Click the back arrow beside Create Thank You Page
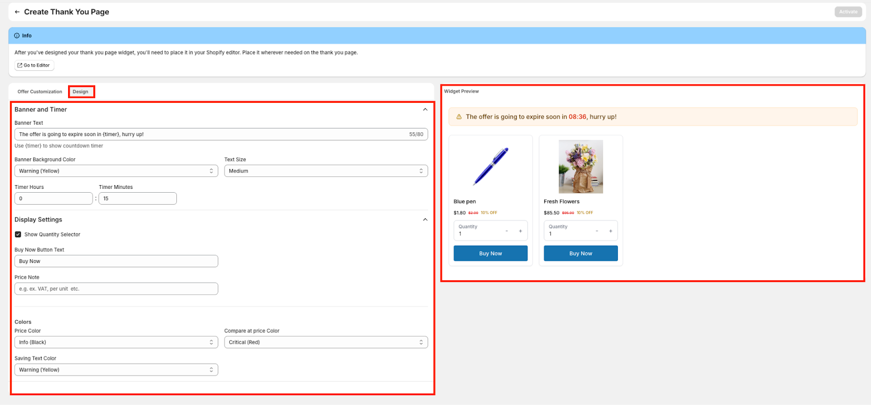871x405 pixels. click(x=17, y=12)
